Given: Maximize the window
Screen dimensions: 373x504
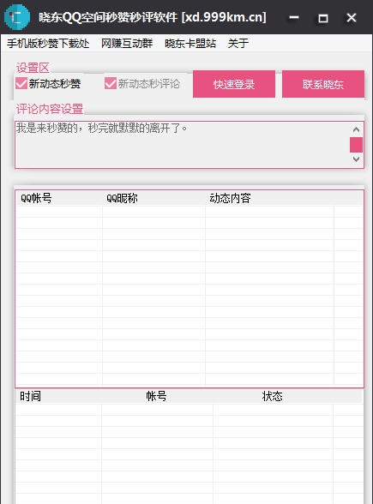Looking at the screenshot, I should pyautogui.click(x=322, y=17).
